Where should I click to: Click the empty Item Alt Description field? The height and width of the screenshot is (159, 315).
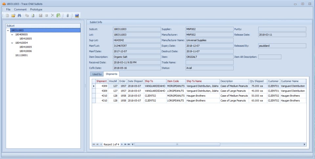coord(270,57)
